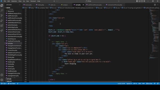Open the Help menu
The image size is (160, 90).
(38, 1)
